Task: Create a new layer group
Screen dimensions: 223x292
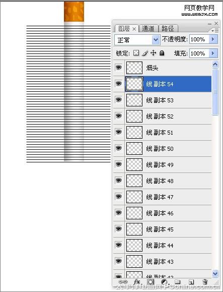Action: 178,281
